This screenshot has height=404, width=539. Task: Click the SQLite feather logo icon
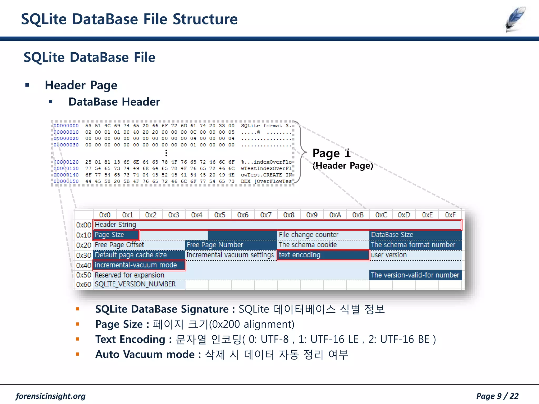click(515, 19)
